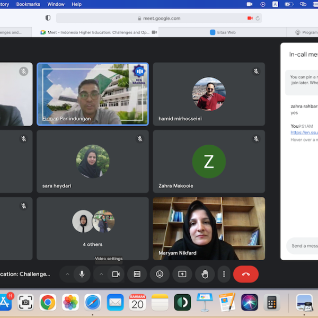
Task: Click the privacy shield icon beside address bar
Action: coord(48,18)
